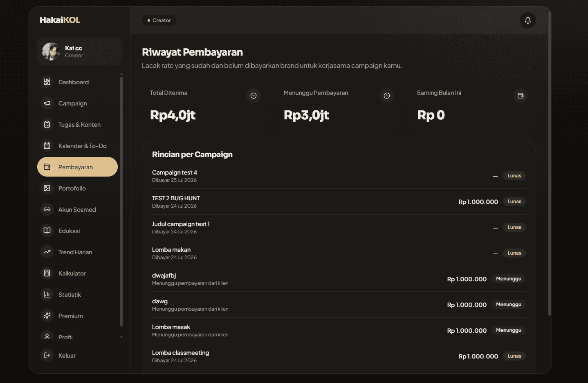This screenshot has height=383, width=588.
Task: Click the main page scrollbar
Action: click(550, 164)
